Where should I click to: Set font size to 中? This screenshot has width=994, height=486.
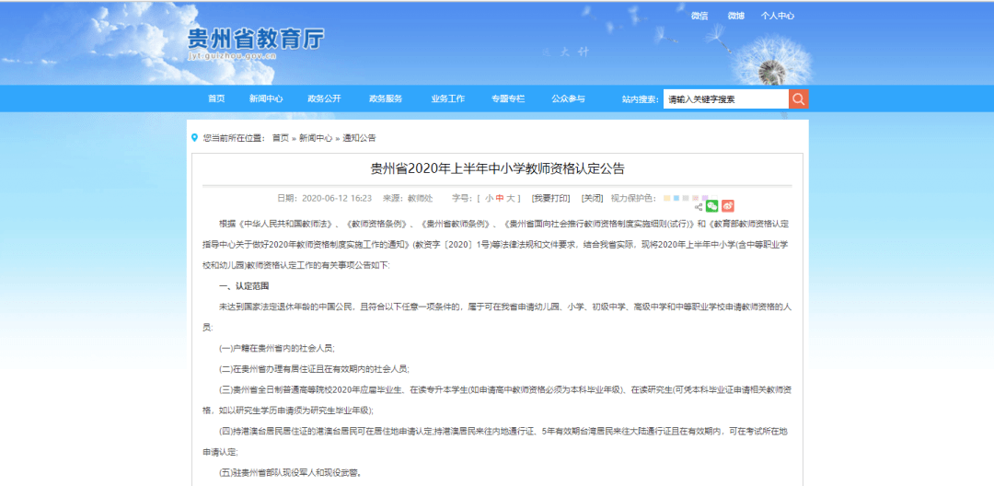pyautogui.click(x=500, y=198)
